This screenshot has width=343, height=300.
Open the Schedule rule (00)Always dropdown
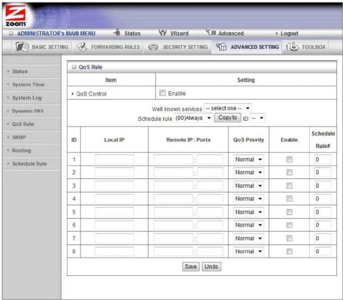pyautogui.click(x=193, y=118)
